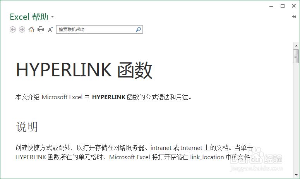The image size is (300, 179).
Task: Click the 说明 section heading
Action: click(x=27, y=127)
